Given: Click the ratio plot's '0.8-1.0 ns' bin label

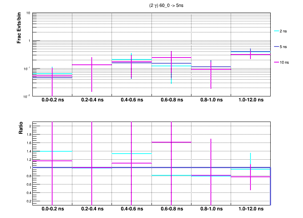Looking at the screenshot, I should [x=211, y=209].
